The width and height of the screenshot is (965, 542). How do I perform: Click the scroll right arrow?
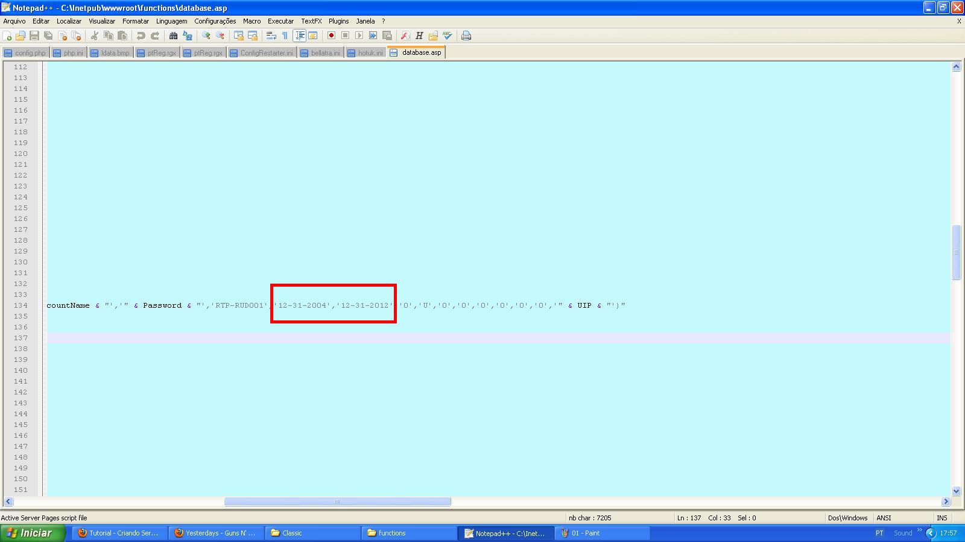946,501
